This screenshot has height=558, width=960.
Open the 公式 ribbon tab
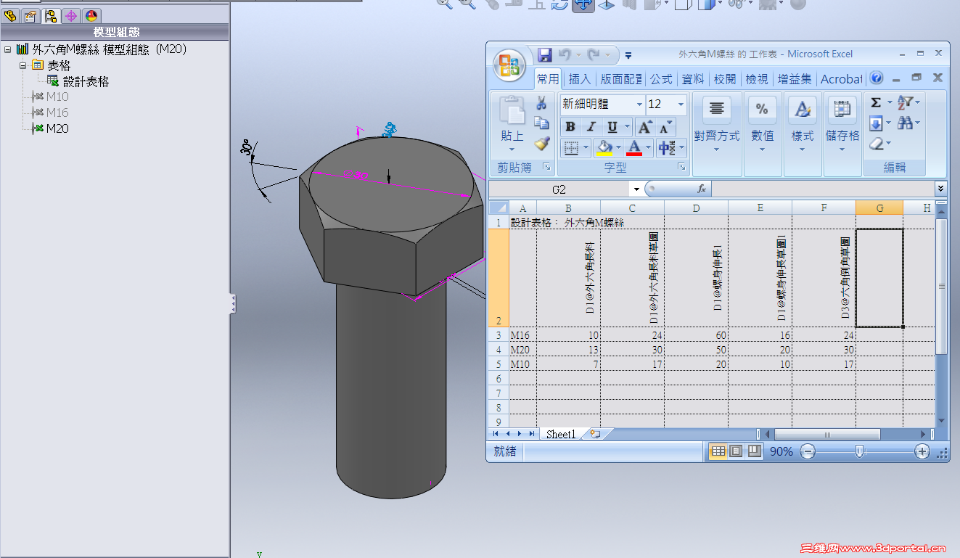(x=661, y=79)
